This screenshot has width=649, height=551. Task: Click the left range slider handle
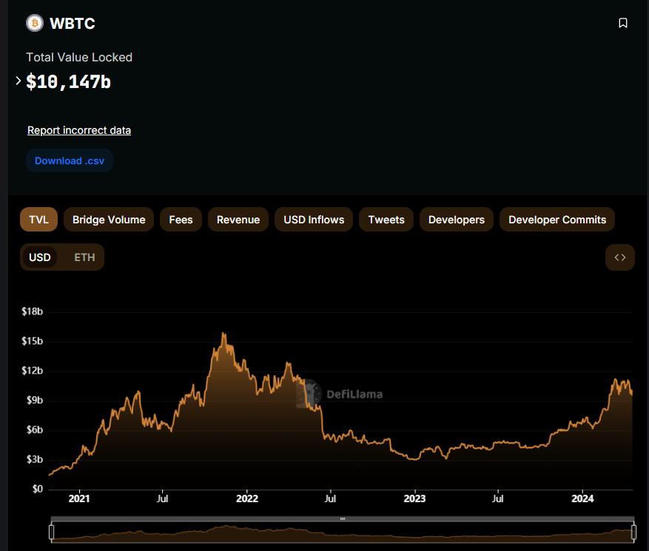51,532
